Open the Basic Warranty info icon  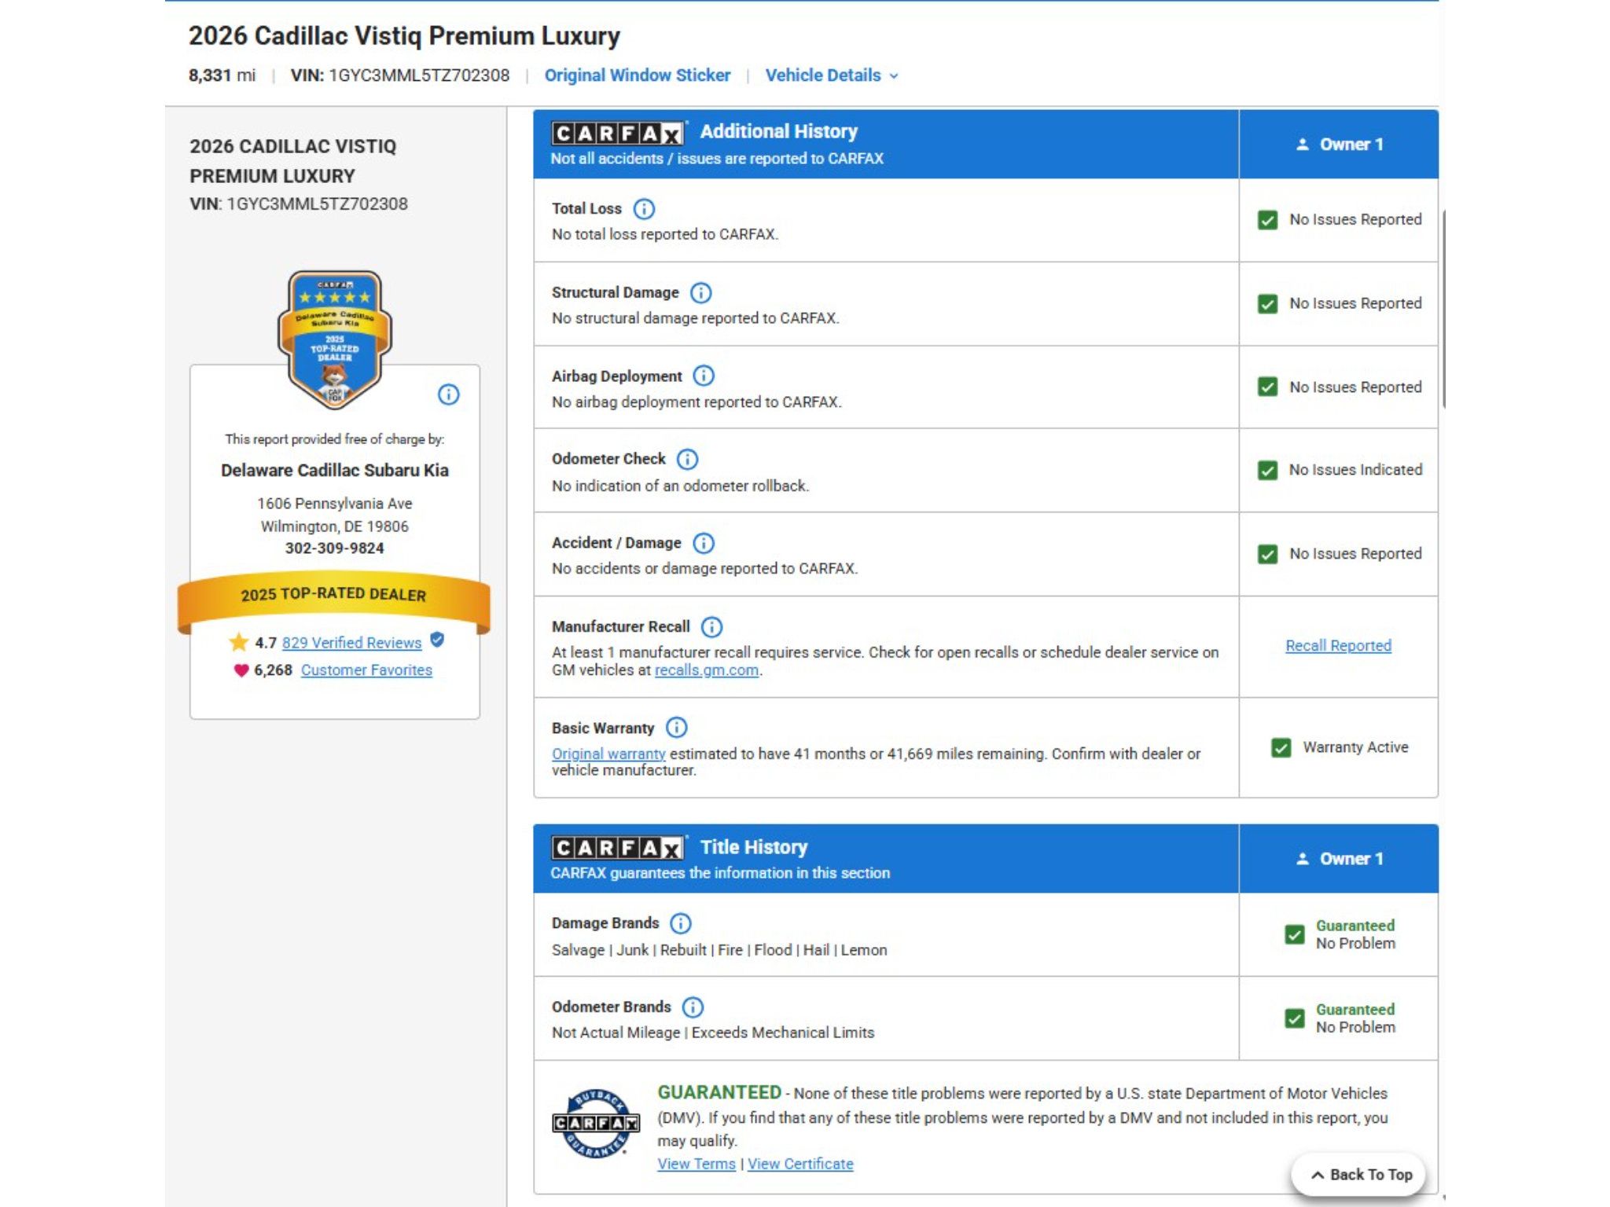(x=676, y=728)
